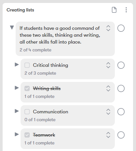The width and height of the screenshot is (136, 151).
Task: Expand the Communication sub-items
Action: click(x=17, y=111)
